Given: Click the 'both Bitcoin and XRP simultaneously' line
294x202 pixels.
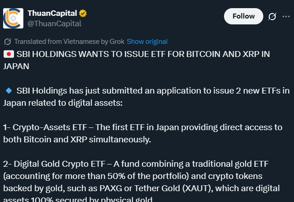Looking at the screenshot, I should pyautogui.click(x=77, y=140).
